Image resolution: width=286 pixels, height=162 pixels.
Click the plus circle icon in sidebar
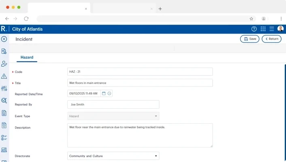point(4,39)
